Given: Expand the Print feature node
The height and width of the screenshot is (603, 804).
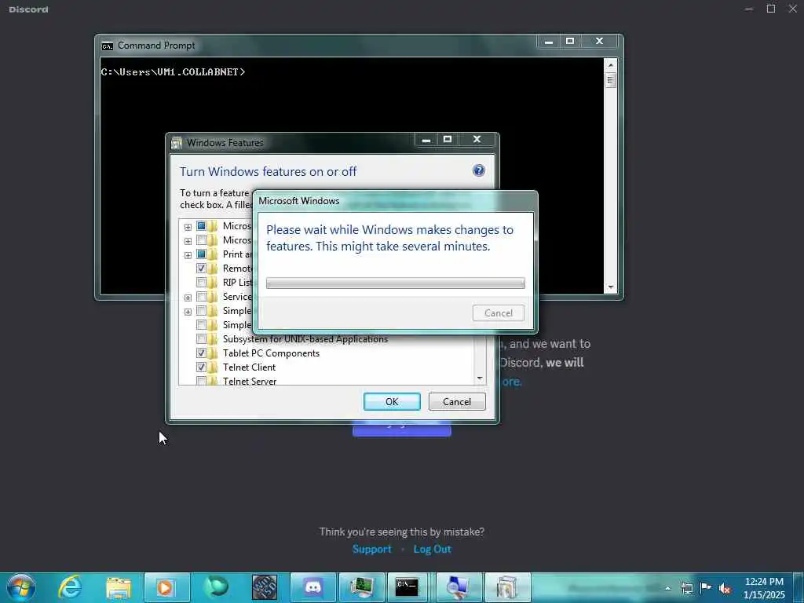Looking at the screenshot, I should tap(188, 255).
